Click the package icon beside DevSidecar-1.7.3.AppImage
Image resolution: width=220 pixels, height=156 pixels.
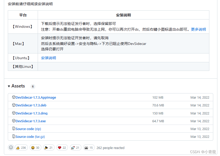14,97
